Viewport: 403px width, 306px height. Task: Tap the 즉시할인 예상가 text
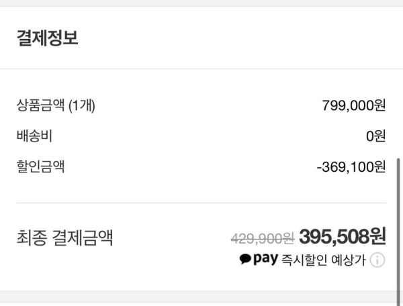(x=323, y=260)
